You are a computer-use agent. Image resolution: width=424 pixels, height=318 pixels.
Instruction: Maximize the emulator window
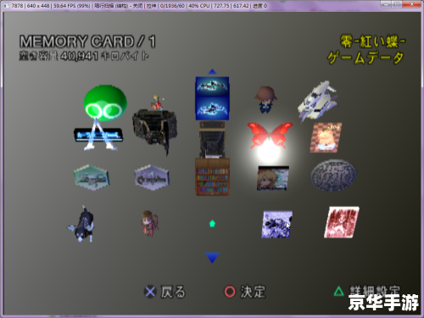tap(397, 4)
